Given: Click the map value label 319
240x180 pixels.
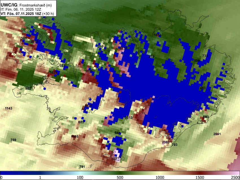Looking at the screenshot, I should [x=101, y=47].
